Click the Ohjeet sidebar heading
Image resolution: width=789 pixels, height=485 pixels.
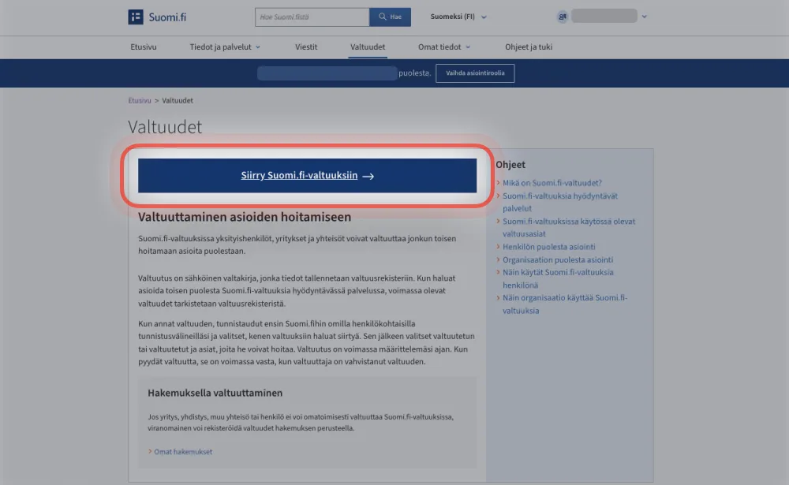click(x=510, y=165)
